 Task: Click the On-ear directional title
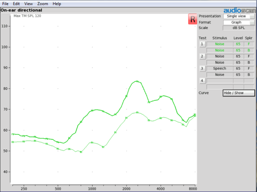[x=21, y=10]
